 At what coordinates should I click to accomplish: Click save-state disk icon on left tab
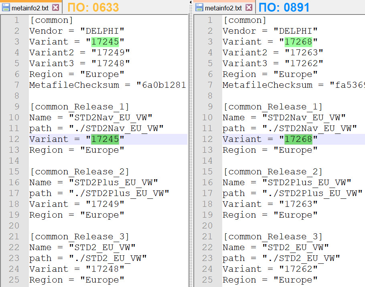click(6, 8)
